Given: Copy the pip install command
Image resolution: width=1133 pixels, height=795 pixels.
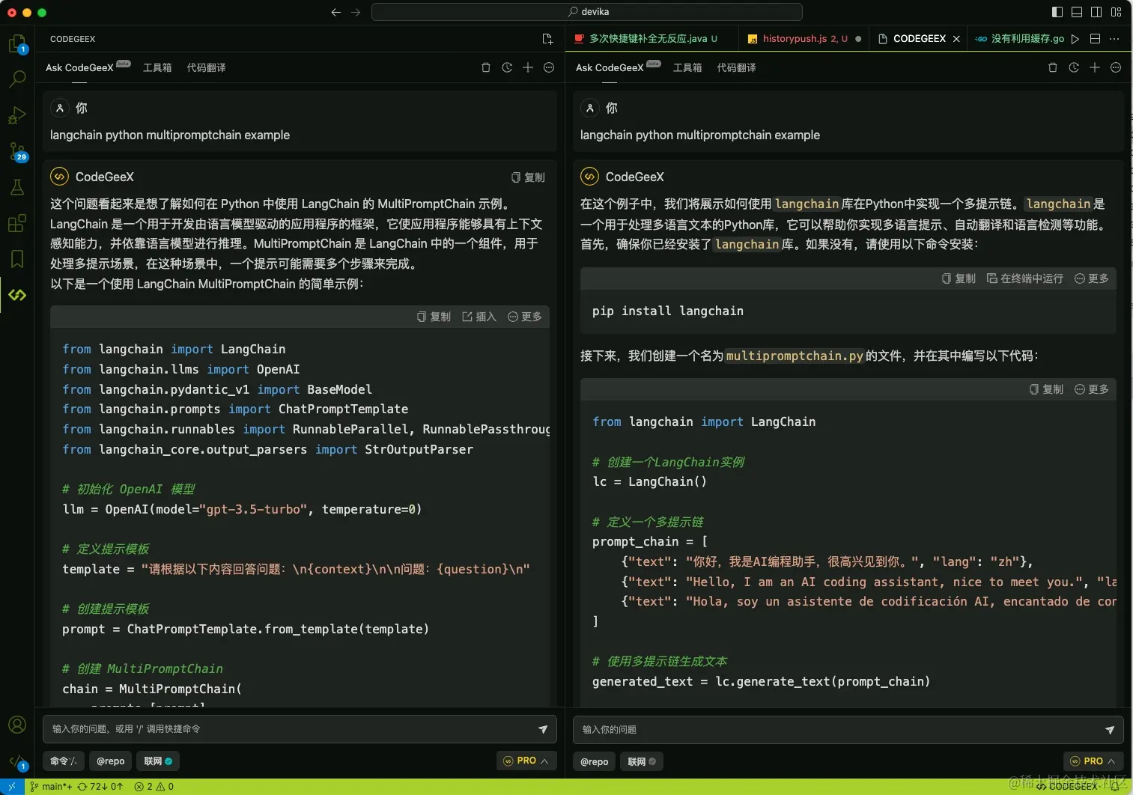Looking at the screenshot, I should click(x=959, y=278).
